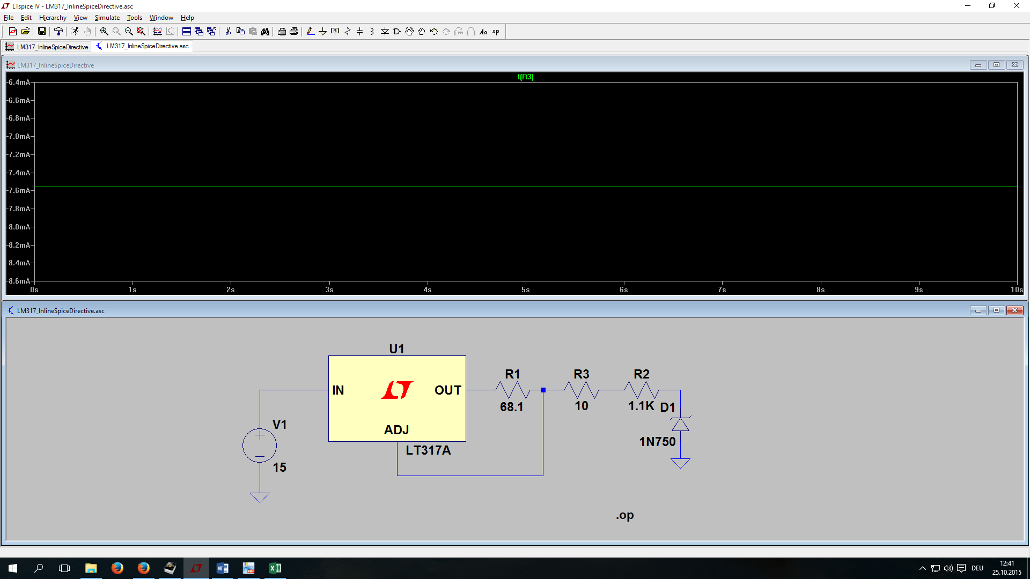Open the View menu

coord(80,18)
